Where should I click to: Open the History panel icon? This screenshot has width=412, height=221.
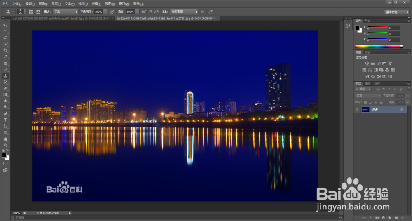point(349,26)
